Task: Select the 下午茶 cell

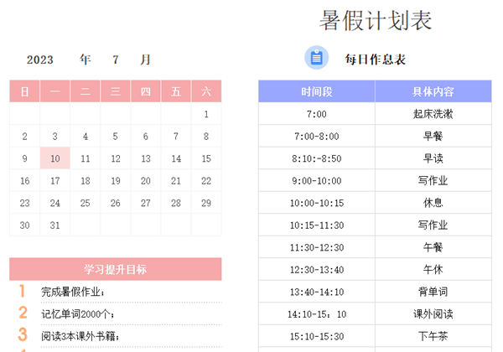Action: coord(433,336)
